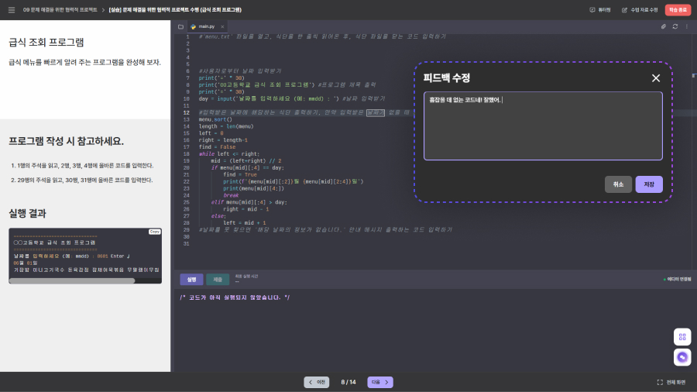Go to next page with 다음 button
Screen dimensions: 697x392
coord(379,382)
